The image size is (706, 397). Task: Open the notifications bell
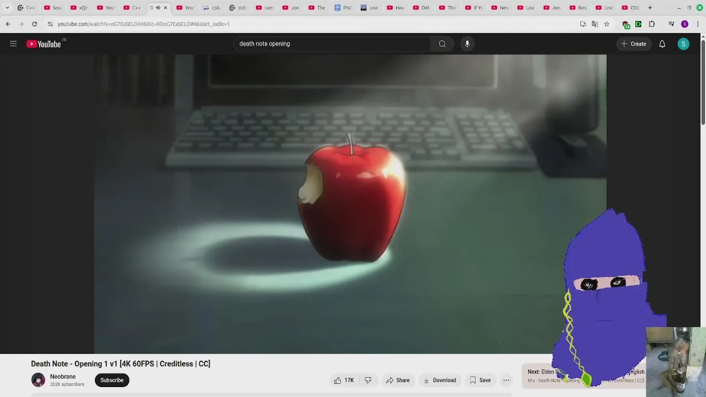662,44
